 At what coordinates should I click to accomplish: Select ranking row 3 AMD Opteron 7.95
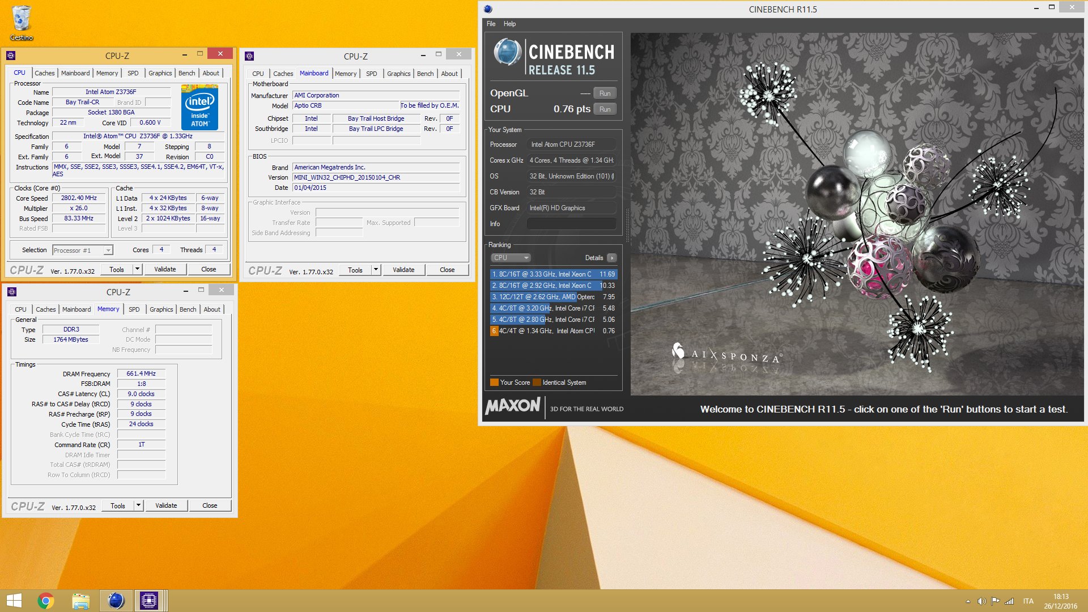[x=553, y=297]
